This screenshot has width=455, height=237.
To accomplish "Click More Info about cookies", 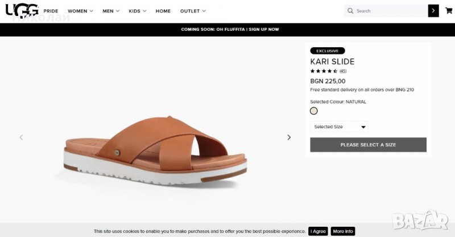I will [343, 231].
